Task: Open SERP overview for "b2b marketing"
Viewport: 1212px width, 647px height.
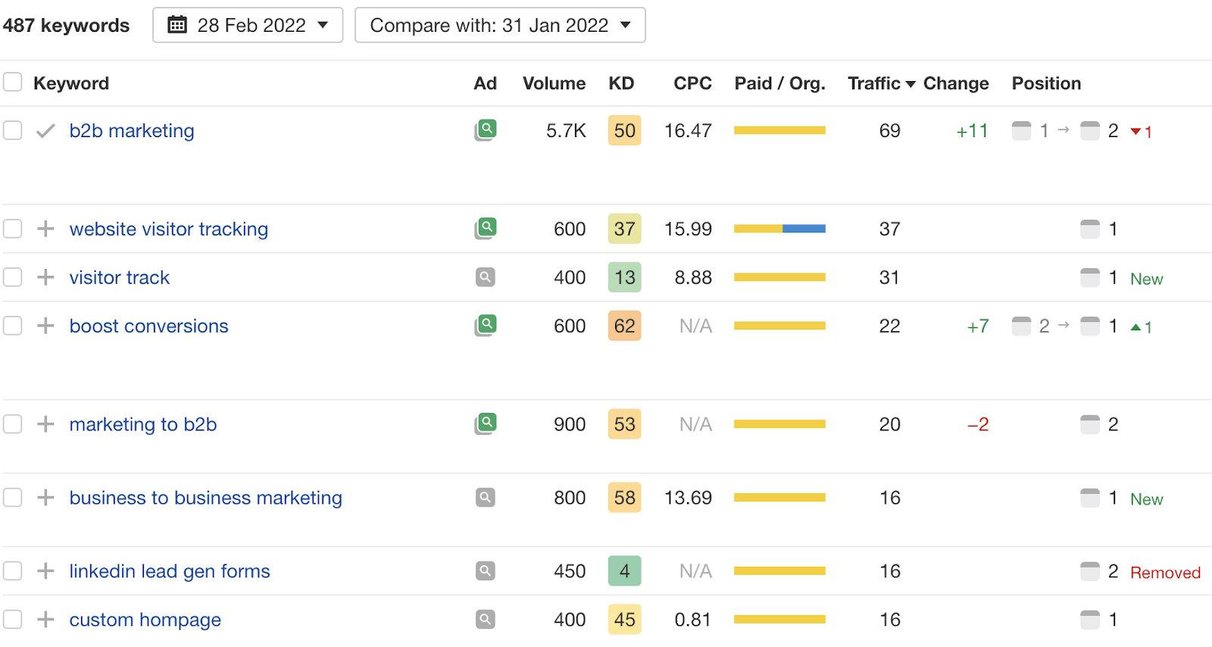Action: coord(485,130)
